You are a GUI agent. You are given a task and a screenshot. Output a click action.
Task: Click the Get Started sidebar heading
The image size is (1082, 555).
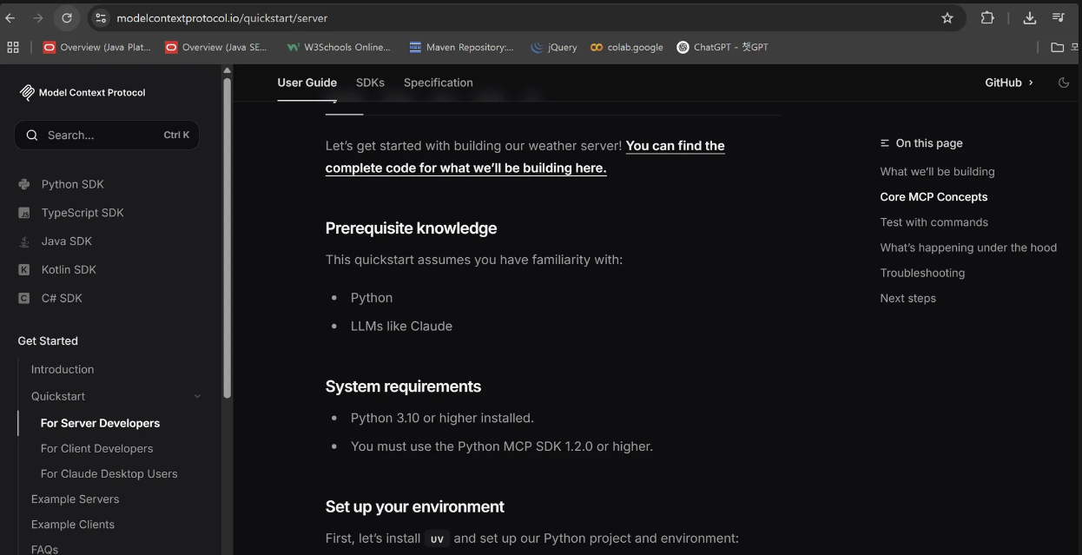(48, 340)
